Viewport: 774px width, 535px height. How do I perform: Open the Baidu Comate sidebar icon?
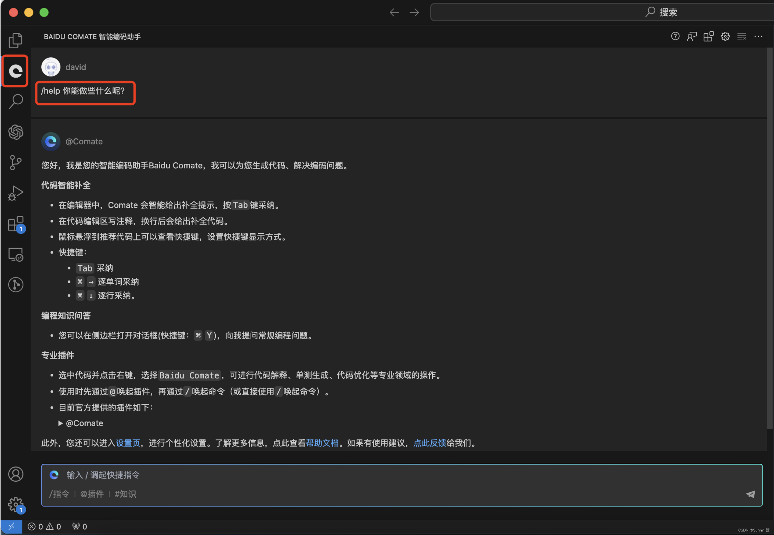[x=15, y=71]
